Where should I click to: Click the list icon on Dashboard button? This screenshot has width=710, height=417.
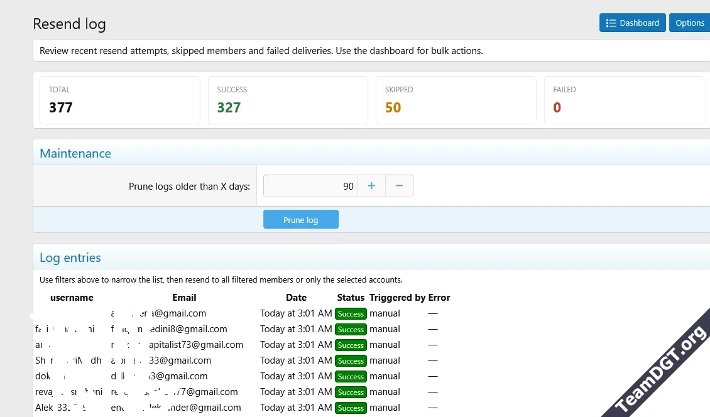pyautogui.click(x=611, y=23)
